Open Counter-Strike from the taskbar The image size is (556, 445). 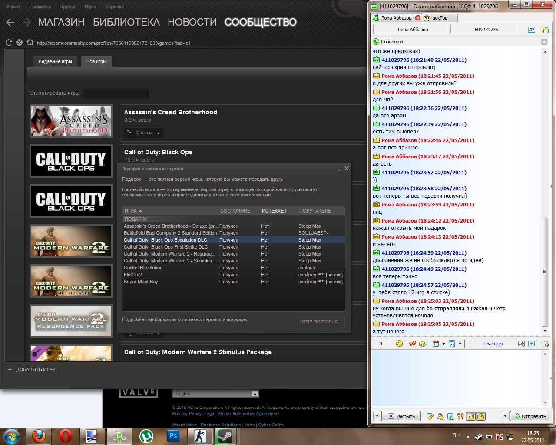pyautogui.click(x=200, y=436)
